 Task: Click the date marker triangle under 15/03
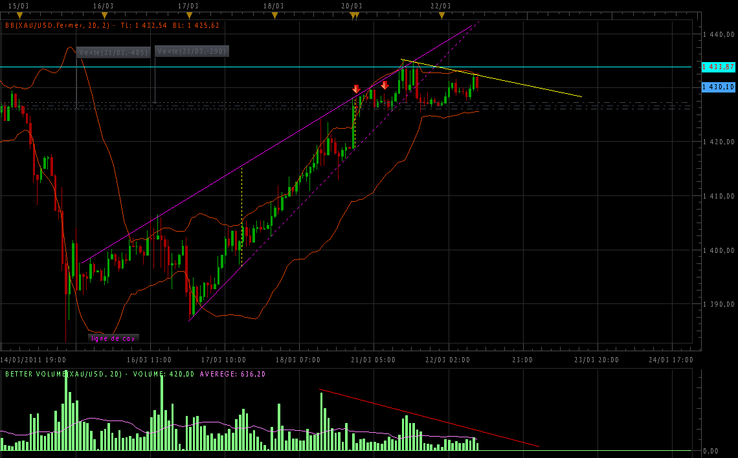coord(19,16)
